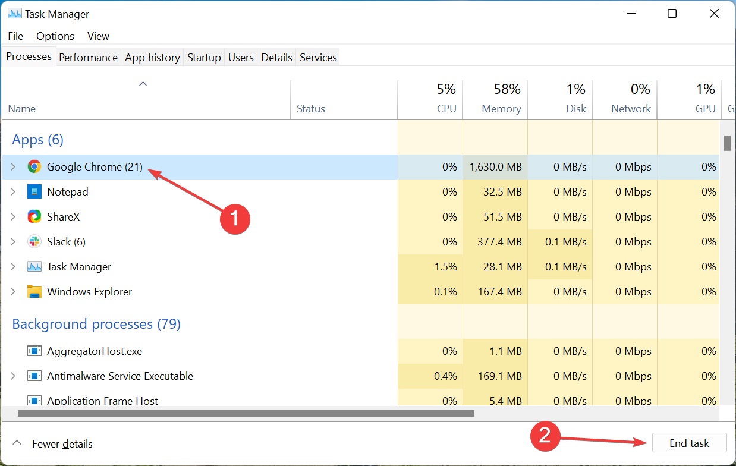Click AggregatorHost's 1.1 MB memory cell
Screen dimensions: 736x466
coord(495,351)
